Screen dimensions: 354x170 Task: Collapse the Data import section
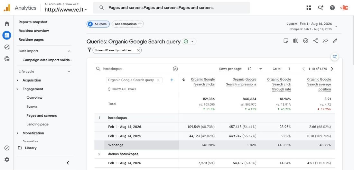coord(69,51)
